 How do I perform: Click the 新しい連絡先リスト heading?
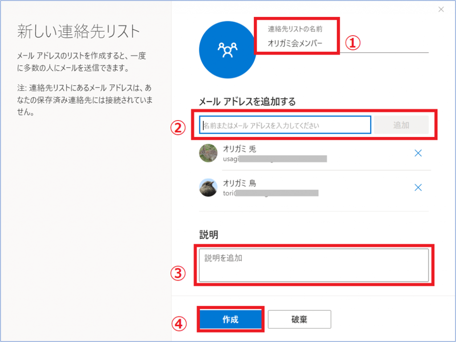coord(78,32)
